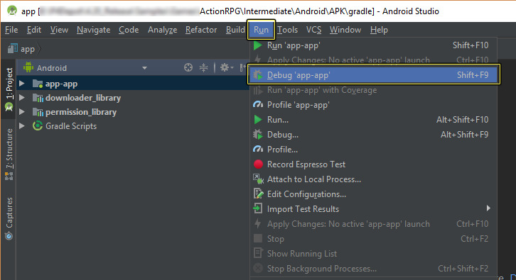
Task: Select Attach to Local Process...
Action: [x=373, y=179]
